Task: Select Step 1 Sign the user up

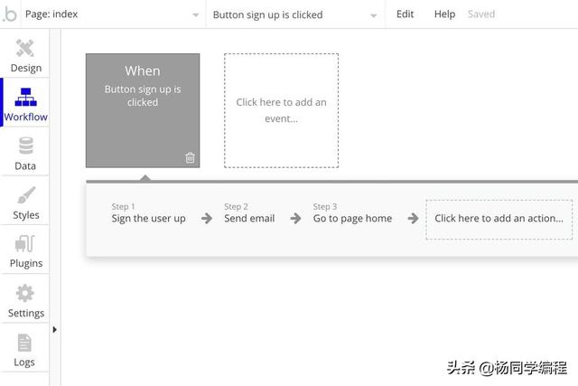Action: pos(148,218)
